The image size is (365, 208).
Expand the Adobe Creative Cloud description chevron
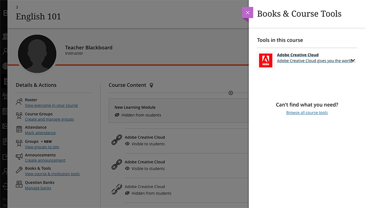[x=353, y=60]
